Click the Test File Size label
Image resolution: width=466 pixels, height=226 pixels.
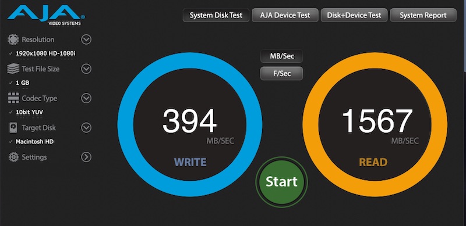tap(40, 69)
